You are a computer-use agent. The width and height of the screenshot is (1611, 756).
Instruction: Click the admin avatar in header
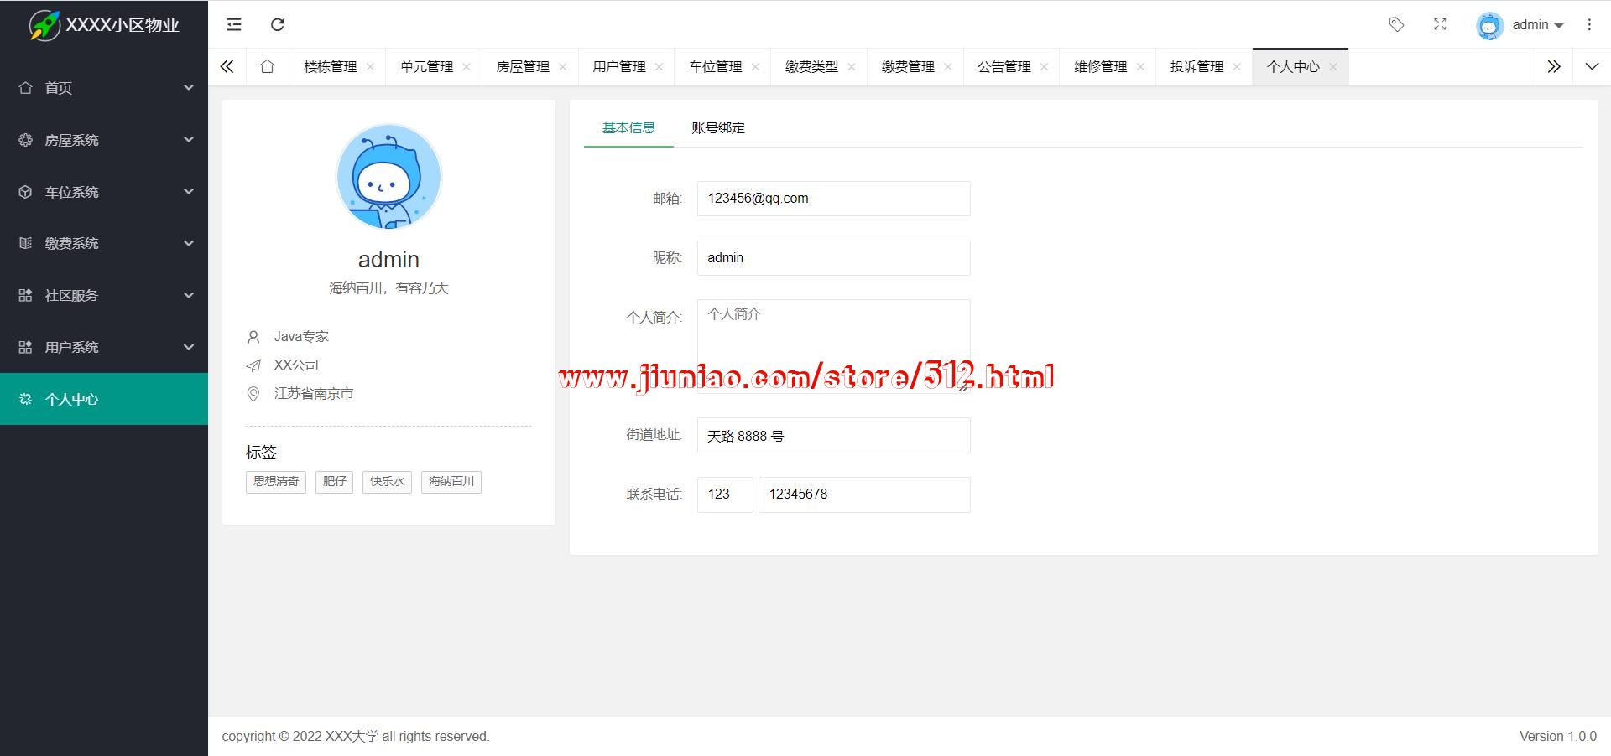tap(1489, 25)
